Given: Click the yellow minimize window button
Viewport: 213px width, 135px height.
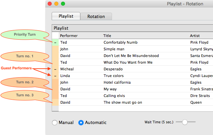Looking at the screenshot, I should tap(56, 4).
